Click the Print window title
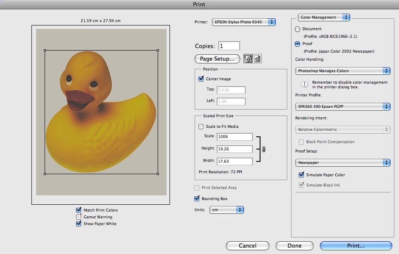Viewport: 399px width, 254px height. (199, 4)
